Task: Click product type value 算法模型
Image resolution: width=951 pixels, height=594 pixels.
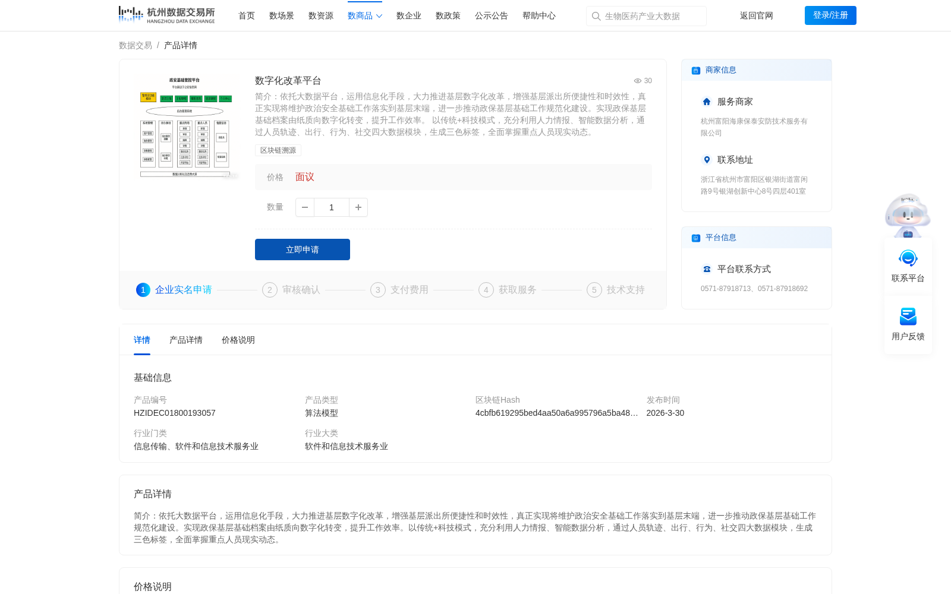Action: (x=322, y=413)
